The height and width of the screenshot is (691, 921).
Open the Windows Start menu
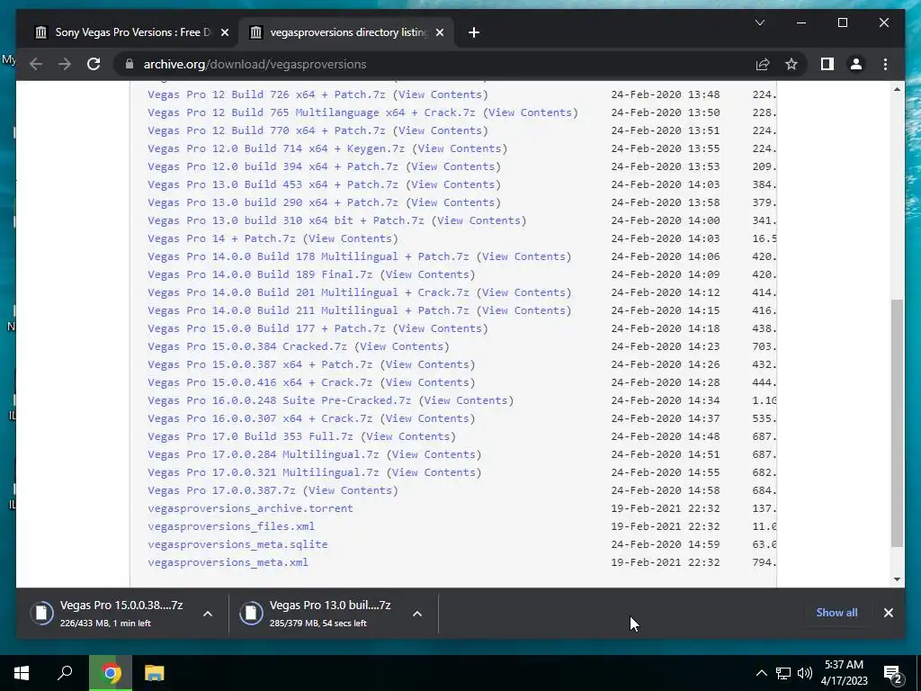pyautogui.click(x=22, y=673)
